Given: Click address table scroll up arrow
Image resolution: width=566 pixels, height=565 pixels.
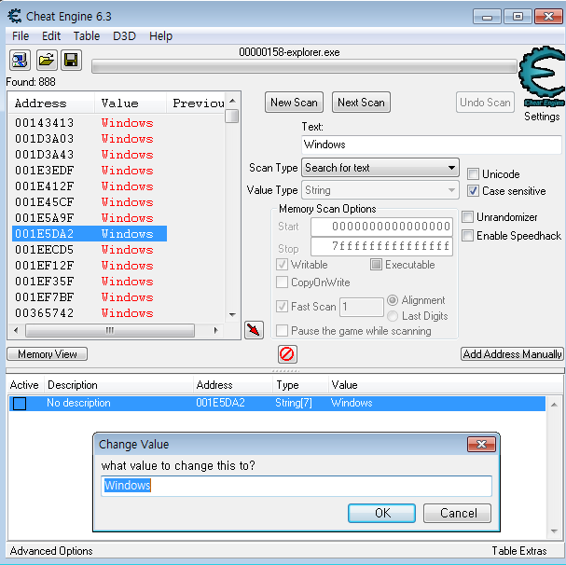Looking at the screenshot, I should tap(554, 405).
